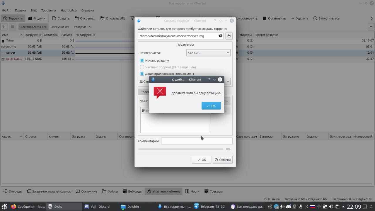Click the file path input field
The image size is (375, 211).
coord(181,36)
